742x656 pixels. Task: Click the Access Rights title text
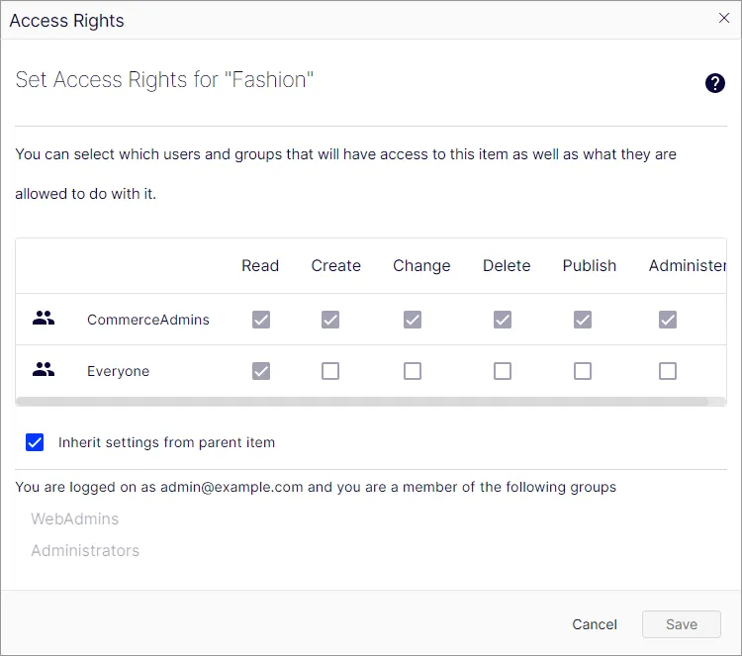(x=66, y=21)
